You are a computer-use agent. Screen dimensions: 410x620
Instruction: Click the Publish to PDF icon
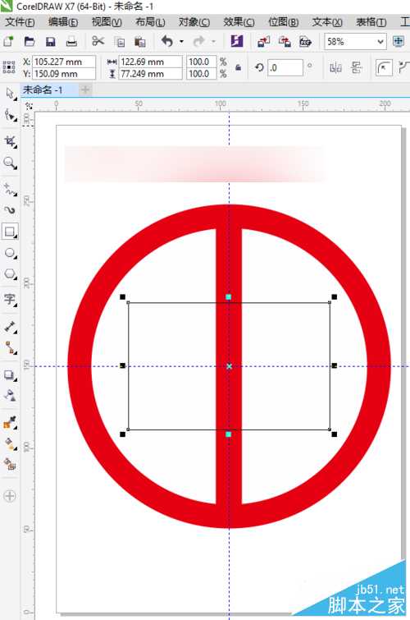[305, 41]
